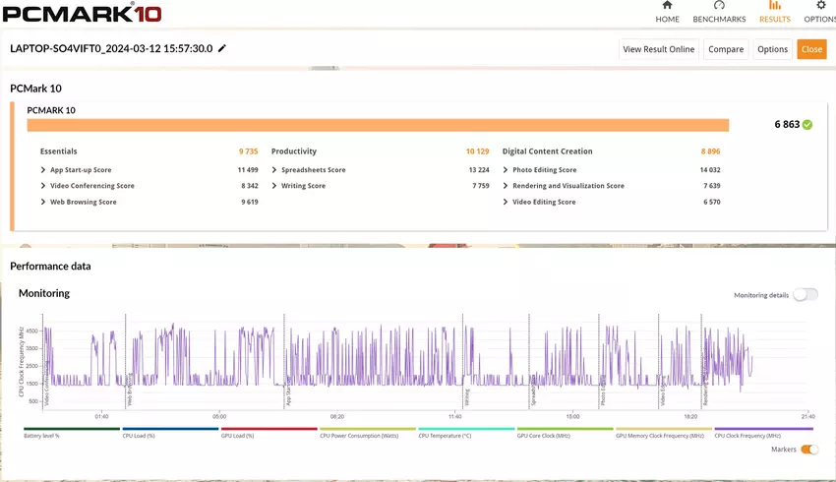Click the PCMark 10 logo

83,14
